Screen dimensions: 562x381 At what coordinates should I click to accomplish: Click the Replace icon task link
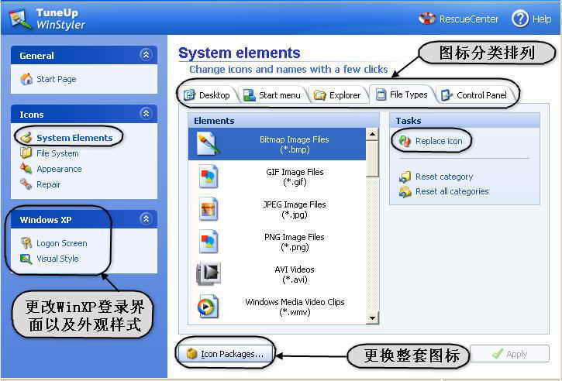pyautogui.click(x=438, y=141)
